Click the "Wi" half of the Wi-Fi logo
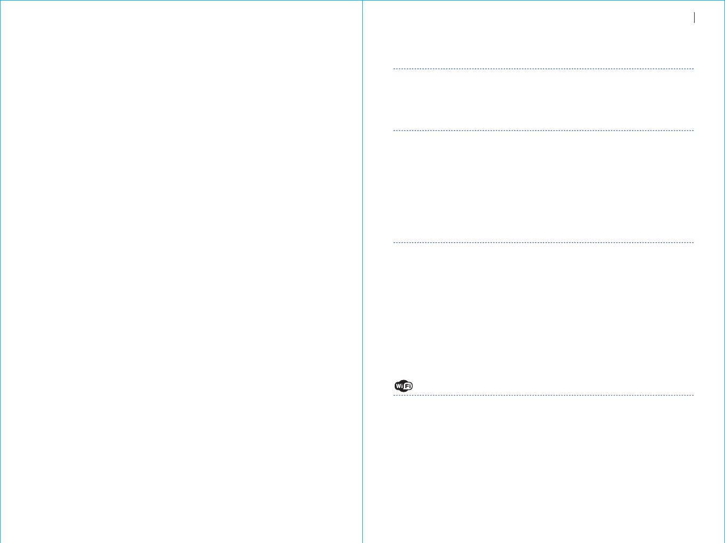Viewport: 725px width, 543px height. point(399,386)
